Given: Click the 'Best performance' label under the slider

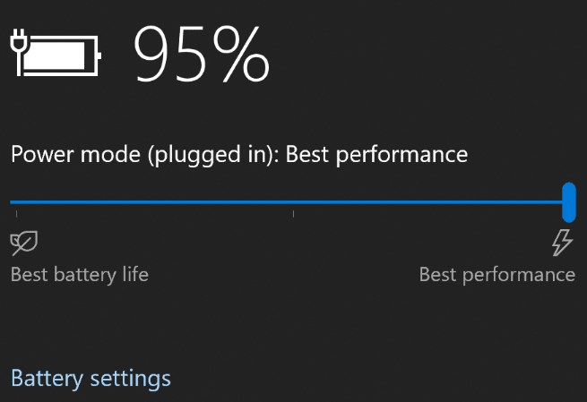Looking at the screenshot, I should coord(496,274).
